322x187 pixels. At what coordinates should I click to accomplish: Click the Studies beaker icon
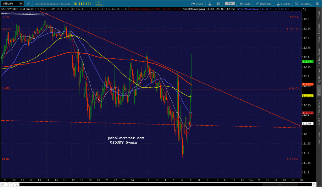click(278, 3)
